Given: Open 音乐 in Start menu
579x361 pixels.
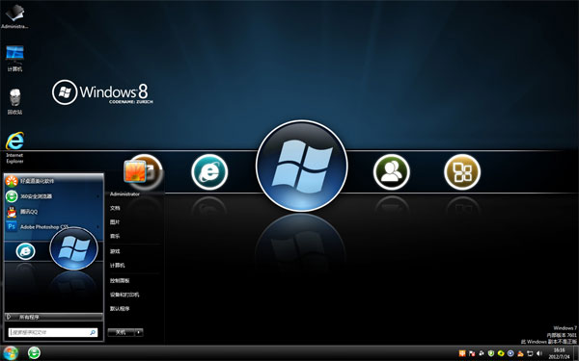Looking at the screenshot, I should click(x=115, y=236).
